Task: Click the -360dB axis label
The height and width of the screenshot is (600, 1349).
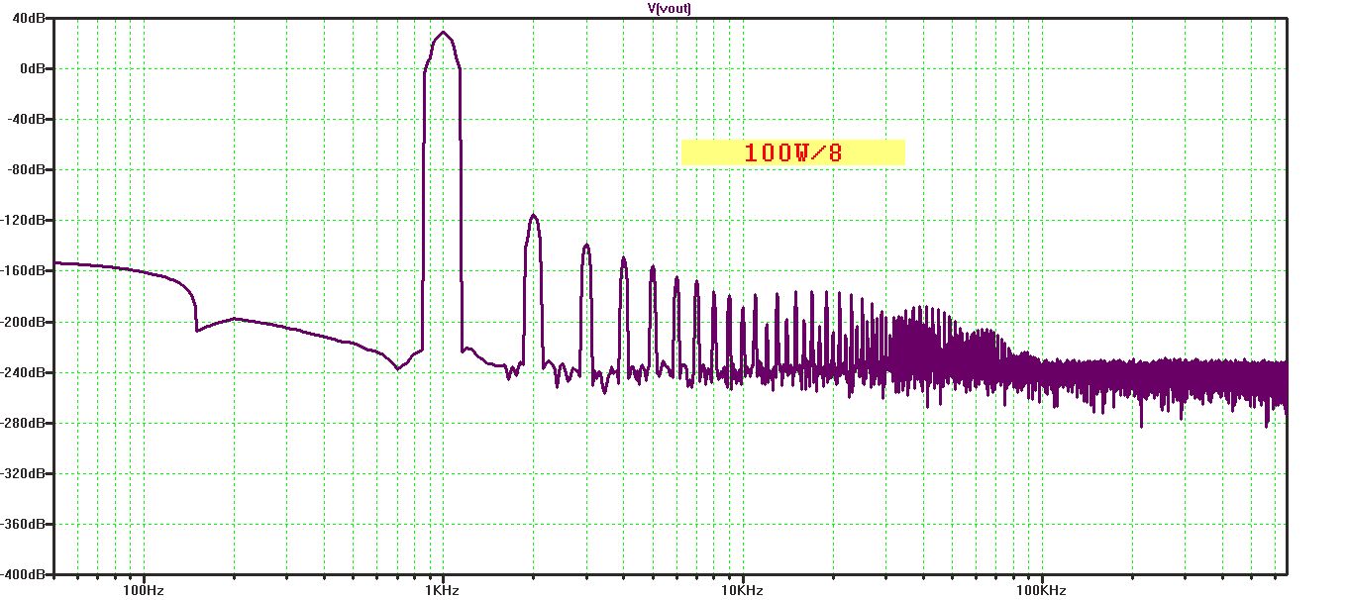Action: 25,524
